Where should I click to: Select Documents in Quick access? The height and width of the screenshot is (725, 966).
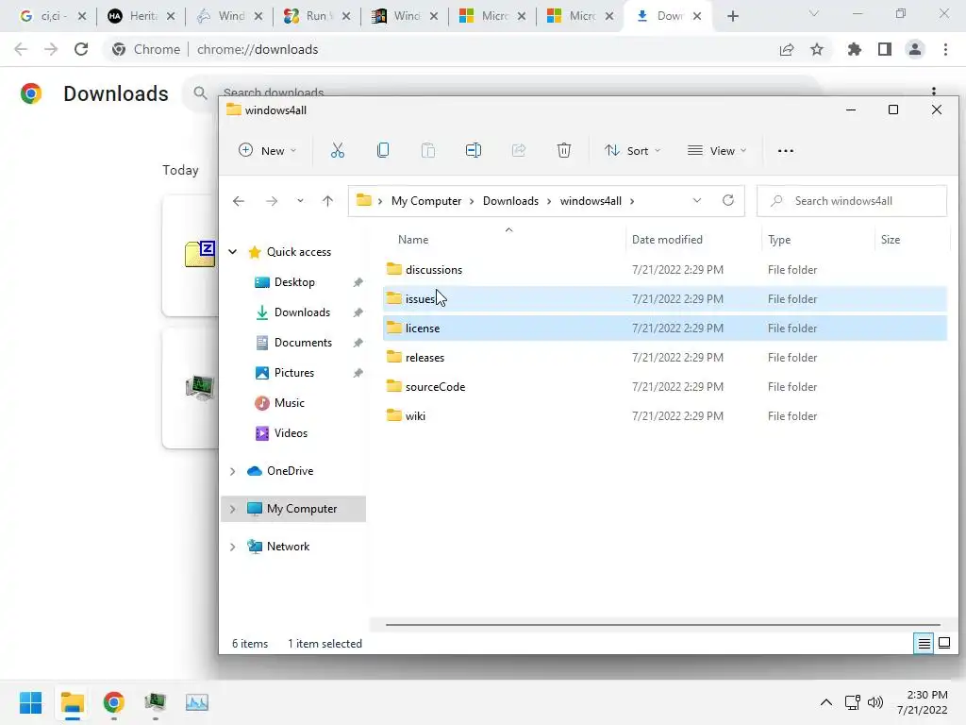303,342
